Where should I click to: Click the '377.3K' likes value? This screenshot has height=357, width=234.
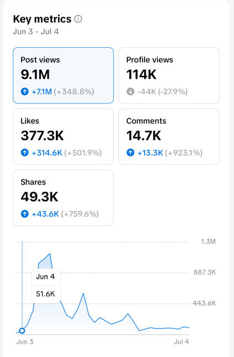(x=42, y=136)
